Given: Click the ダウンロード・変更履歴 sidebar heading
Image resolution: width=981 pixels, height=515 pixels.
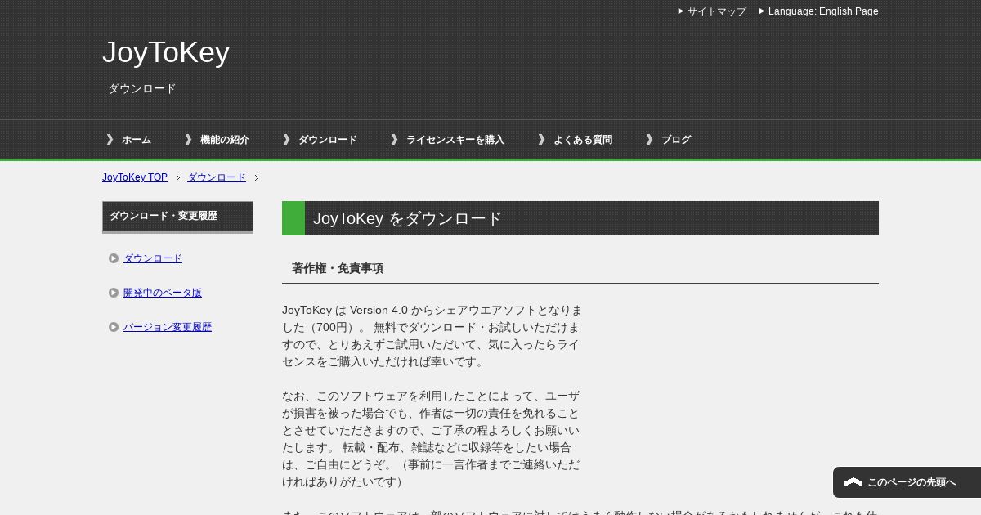Looking at the screenshot, I should 177,217.
